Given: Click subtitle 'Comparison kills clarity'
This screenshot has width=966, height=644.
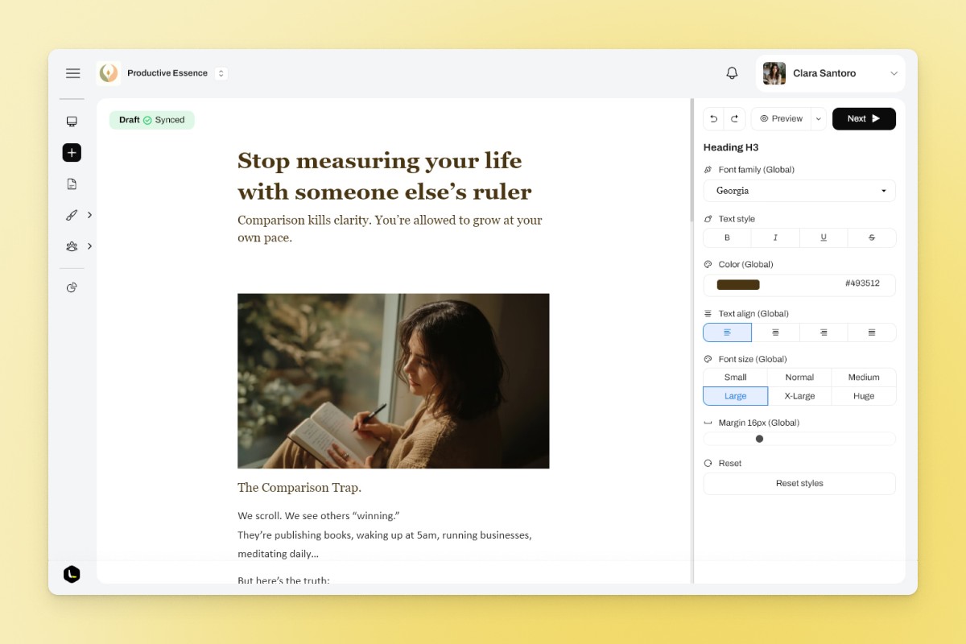Looking at the screenshot, I should (390, 229).
